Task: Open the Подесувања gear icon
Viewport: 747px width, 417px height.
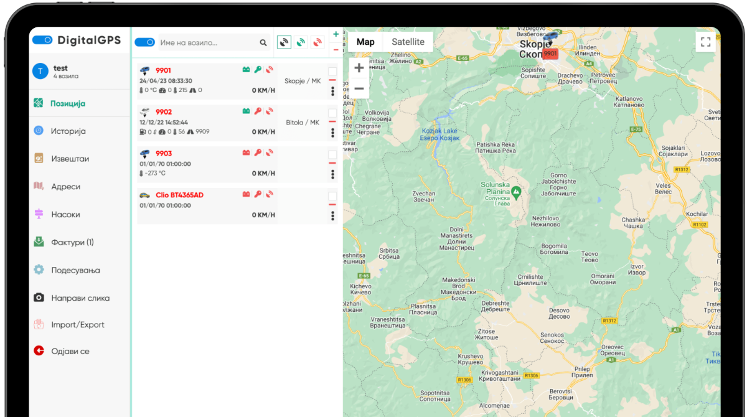Action: [x=39, y=269]
